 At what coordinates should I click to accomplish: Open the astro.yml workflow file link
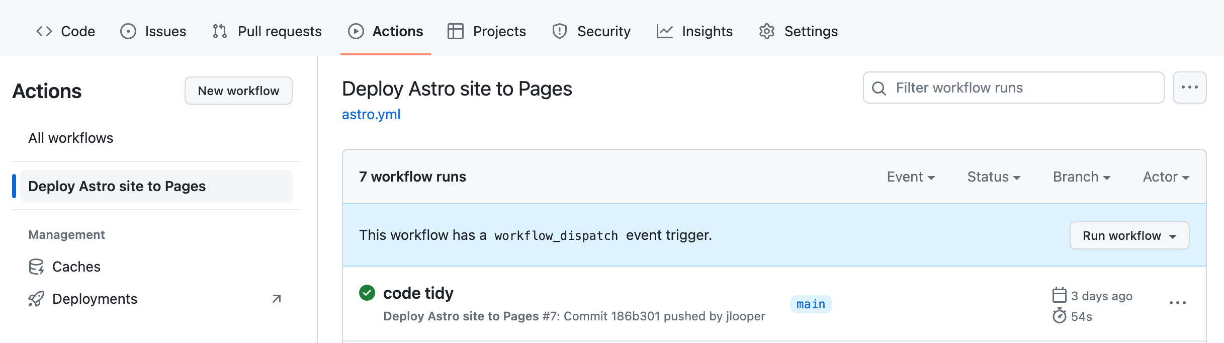[371, 114]
